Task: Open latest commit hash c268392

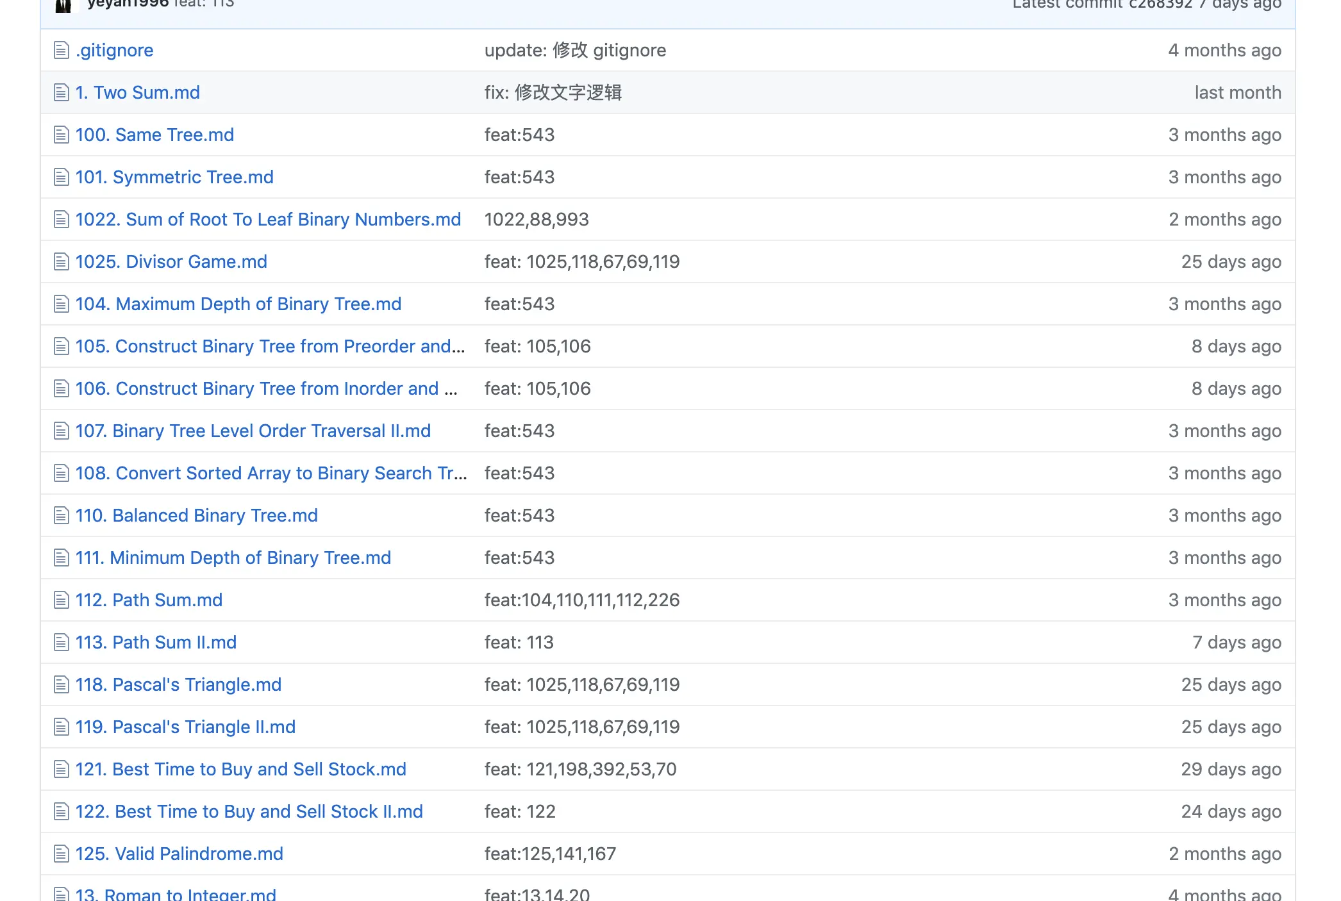Action: (x=1160, y=4)
